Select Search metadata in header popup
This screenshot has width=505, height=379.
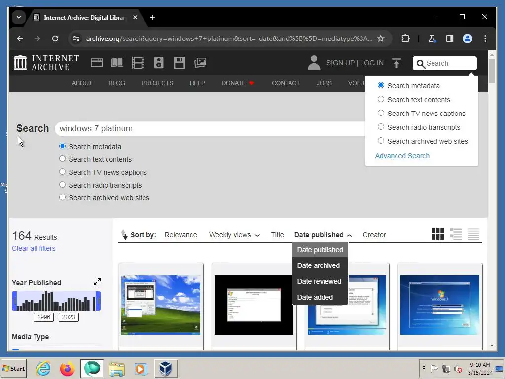pos(381,85)
